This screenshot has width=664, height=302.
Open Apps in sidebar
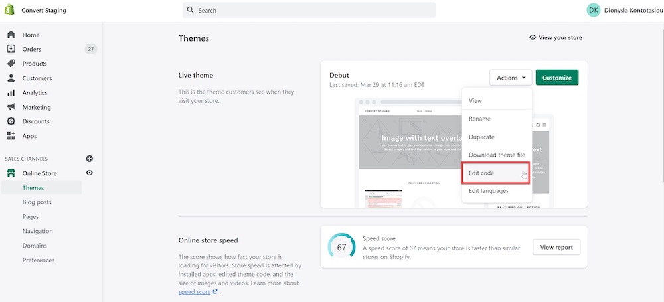(x=30, y=136)
